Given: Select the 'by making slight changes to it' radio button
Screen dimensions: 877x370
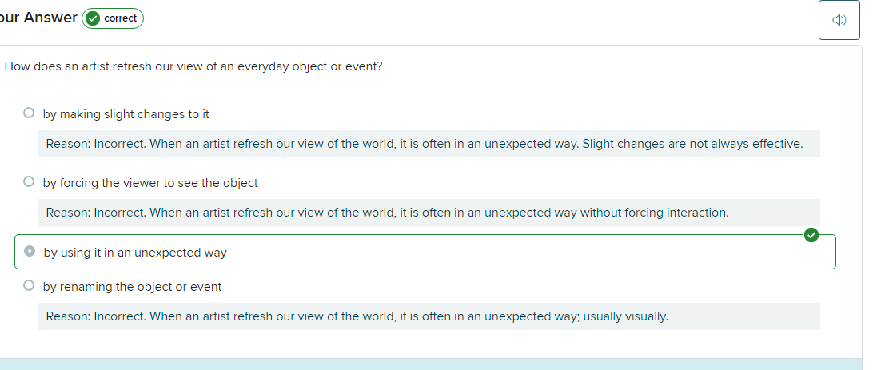Looking at the screenshot, I should 29,113.
